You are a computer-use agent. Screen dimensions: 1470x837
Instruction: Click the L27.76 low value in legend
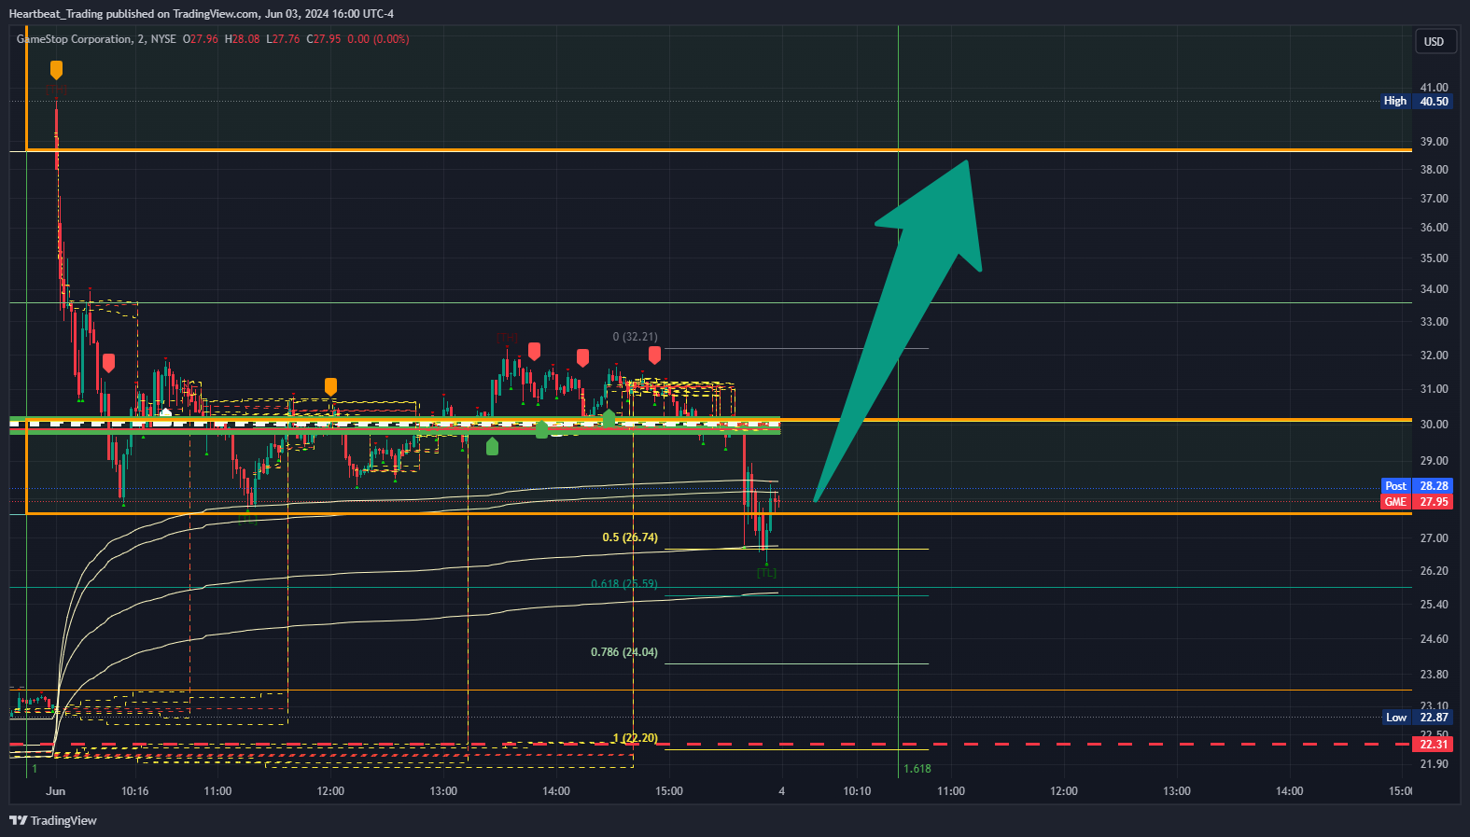tap(284, 39)
